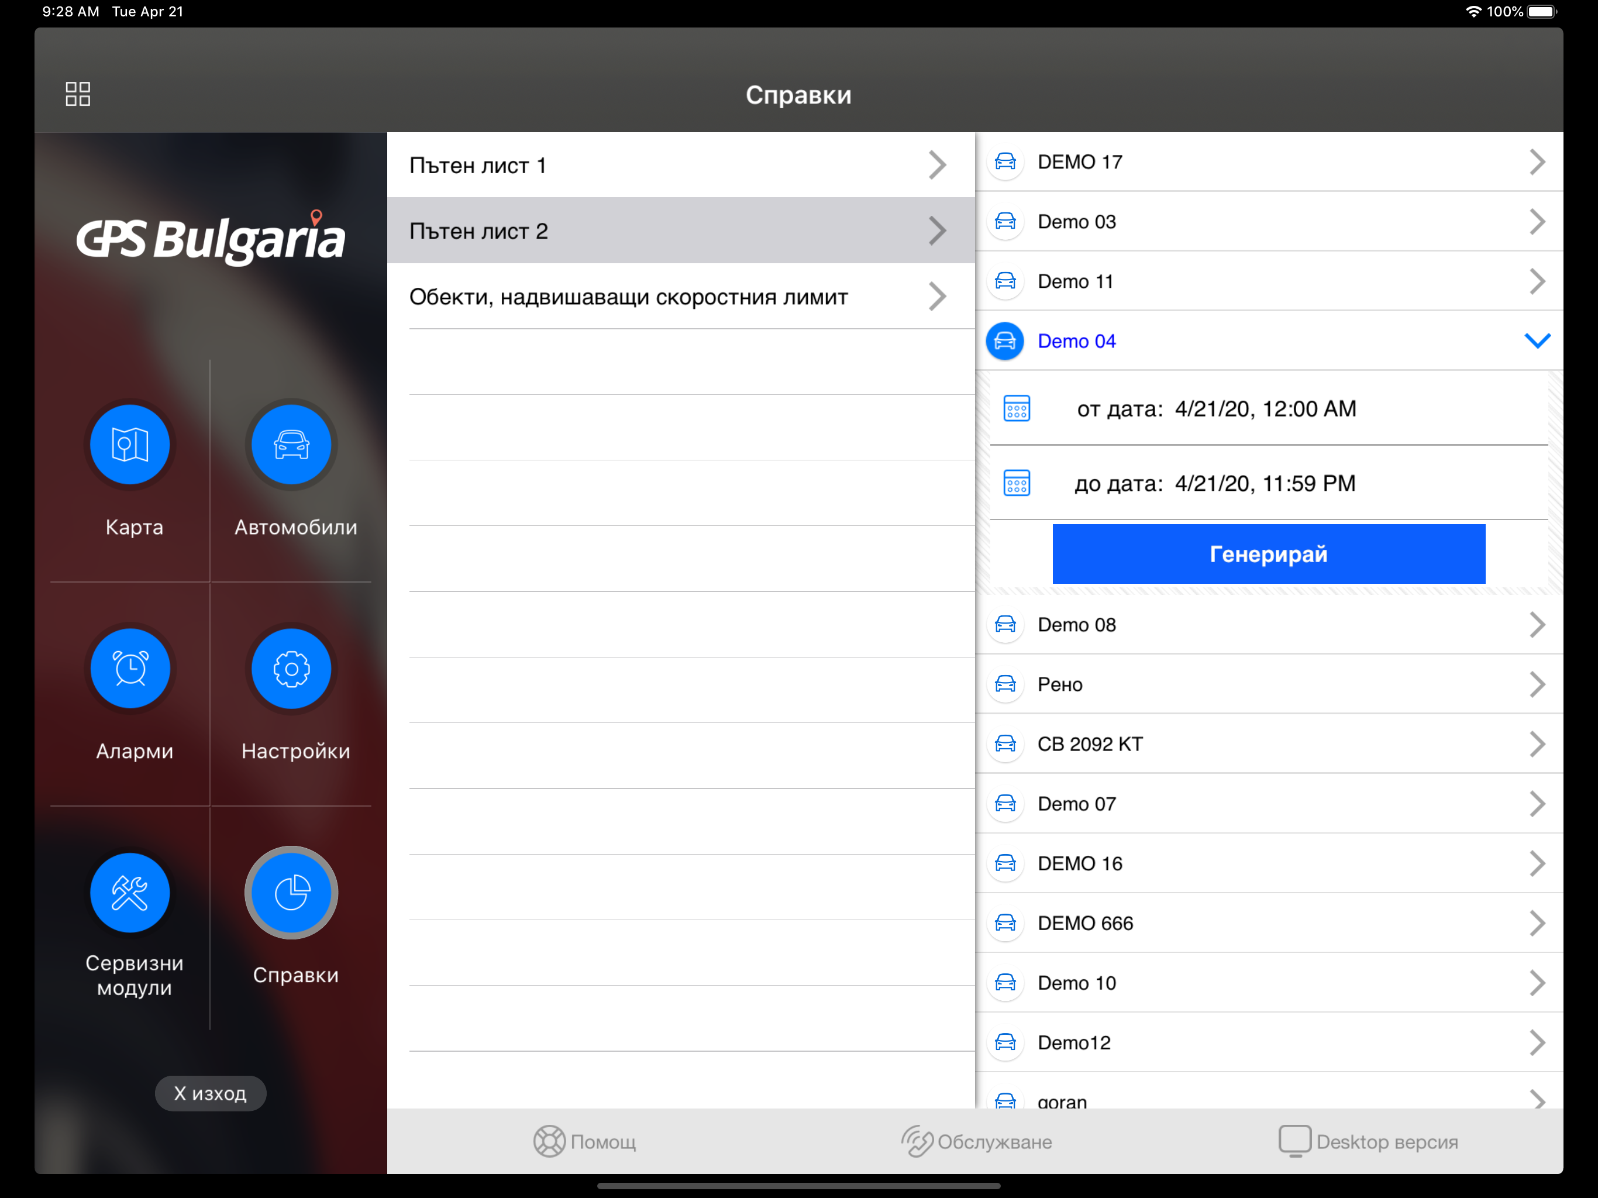Click the calendar icon beside от дата
1598x1198 pixels.
pyautogui.click(x=1017, y=408)
